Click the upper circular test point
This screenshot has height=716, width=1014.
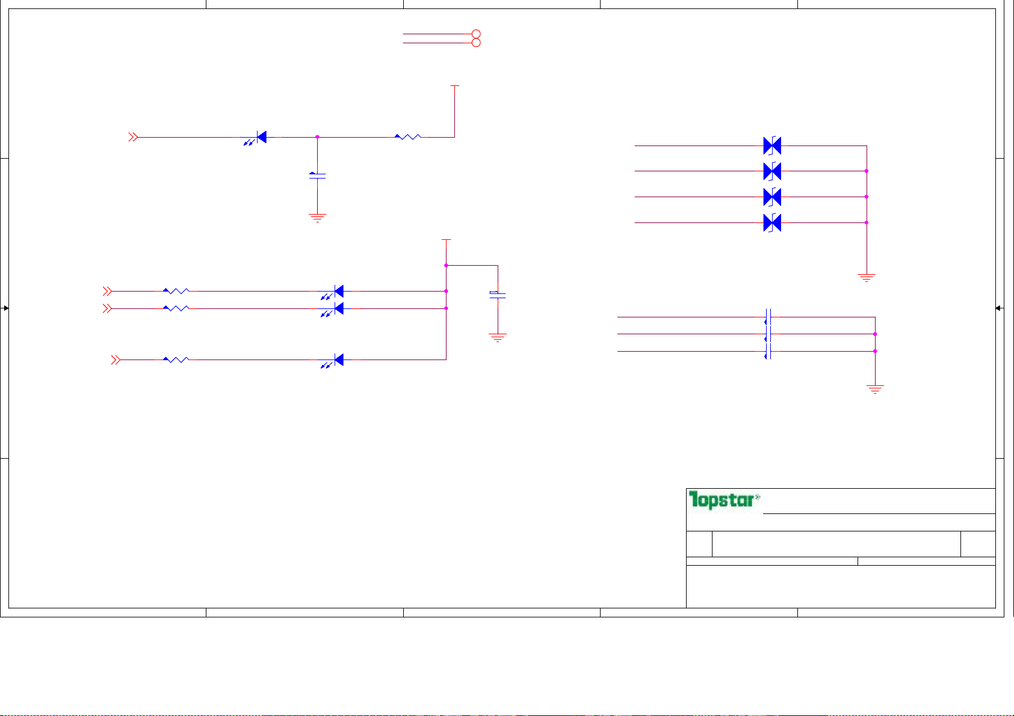[x=476, y=34]
